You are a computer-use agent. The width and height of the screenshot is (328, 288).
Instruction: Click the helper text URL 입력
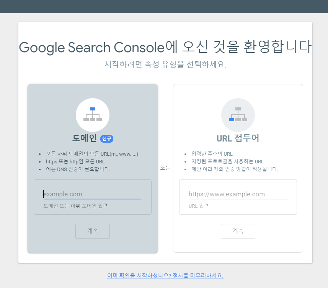click(199, 206)
